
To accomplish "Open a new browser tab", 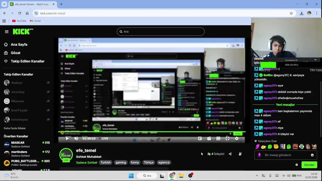I will (61, 4).
